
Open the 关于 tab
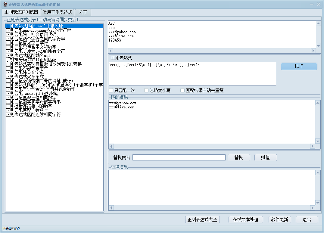(83, 12)
